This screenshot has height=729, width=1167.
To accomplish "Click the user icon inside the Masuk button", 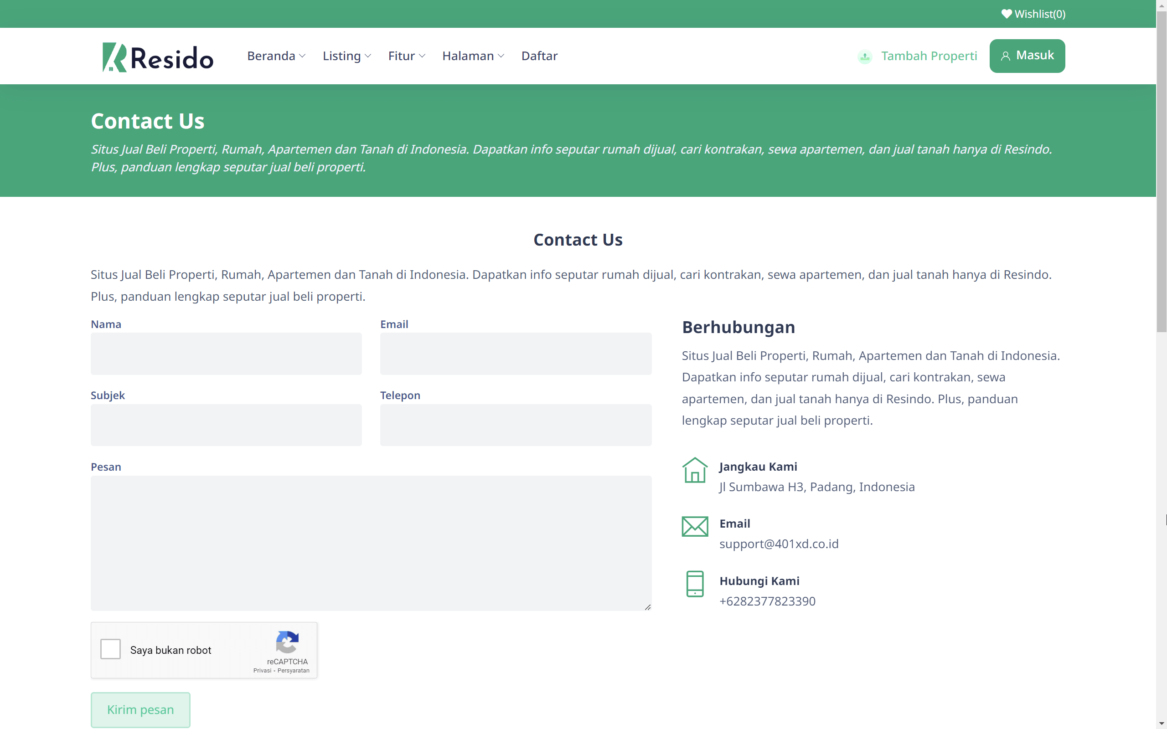I will 1006,56.
